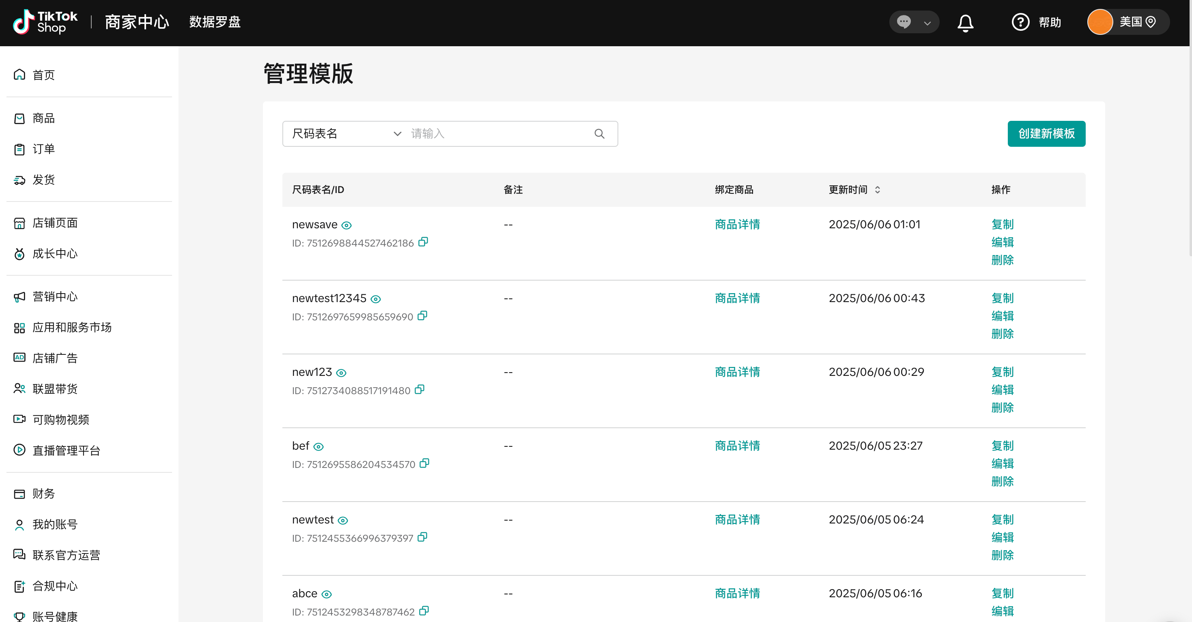Copy the new123 template ID
Viewport: 1192px width, 622px height.
point(419,389)
